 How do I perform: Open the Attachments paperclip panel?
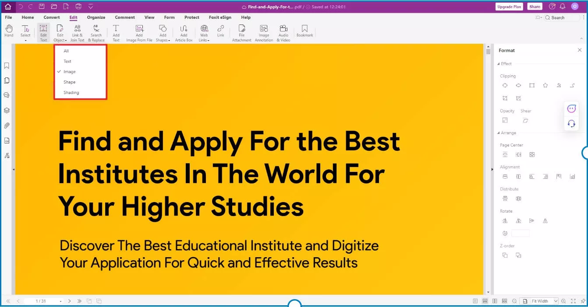pyautogui.click(x=7, y=126)
